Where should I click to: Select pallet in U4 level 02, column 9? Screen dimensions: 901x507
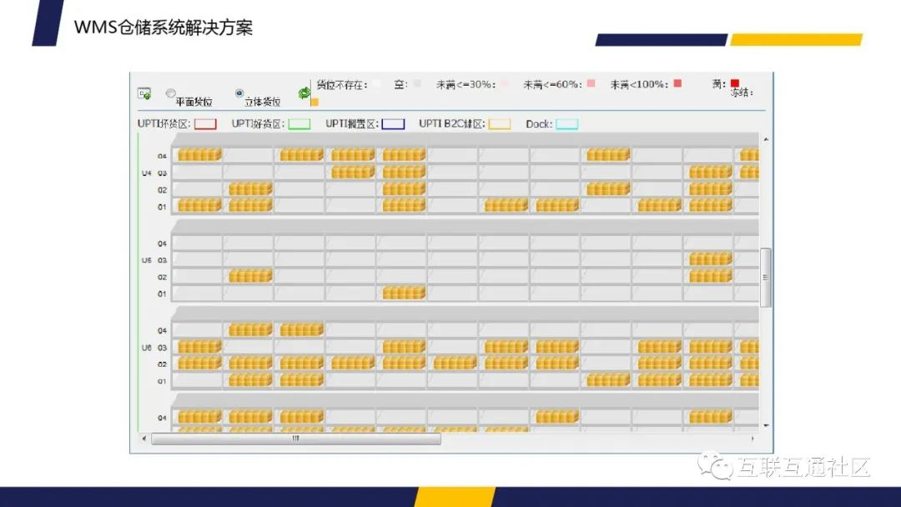click(608, 188)
